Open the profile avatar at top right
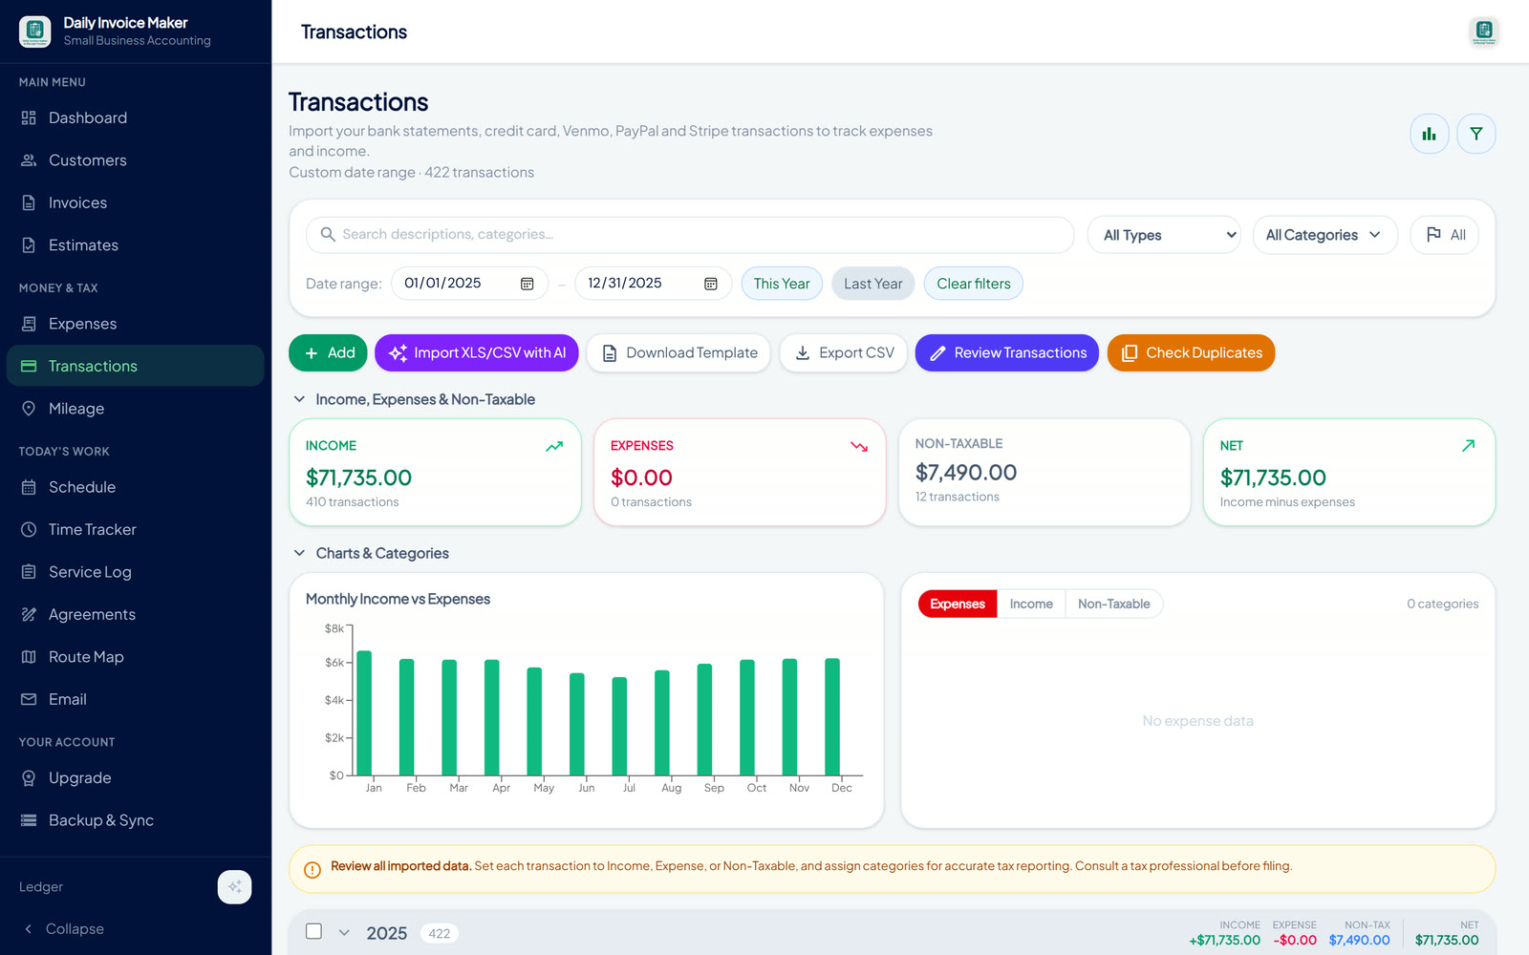The height and width of the screenshot is (955, 1529). pos(1484,32)
